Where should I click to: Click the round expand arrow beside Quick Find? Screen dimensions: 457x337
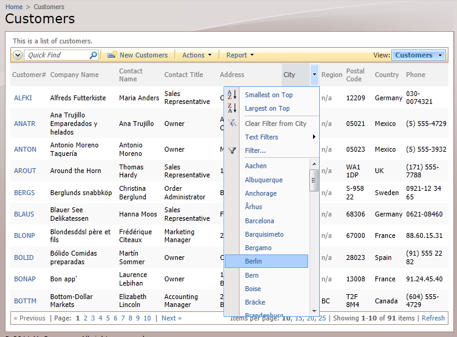17,55
